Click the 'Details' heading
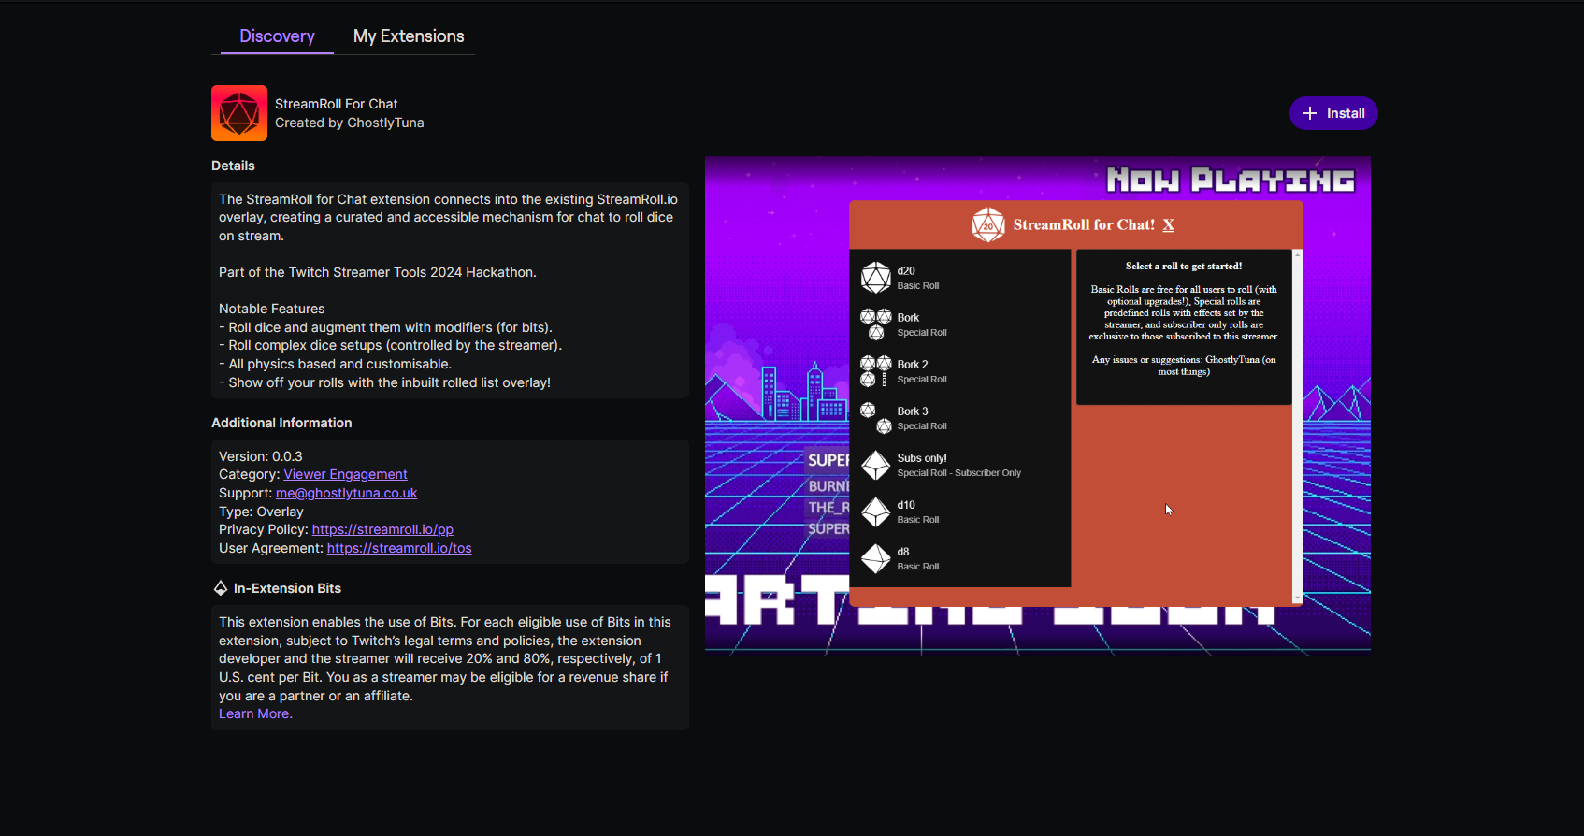1584x836 pixels. pos(233,166)
